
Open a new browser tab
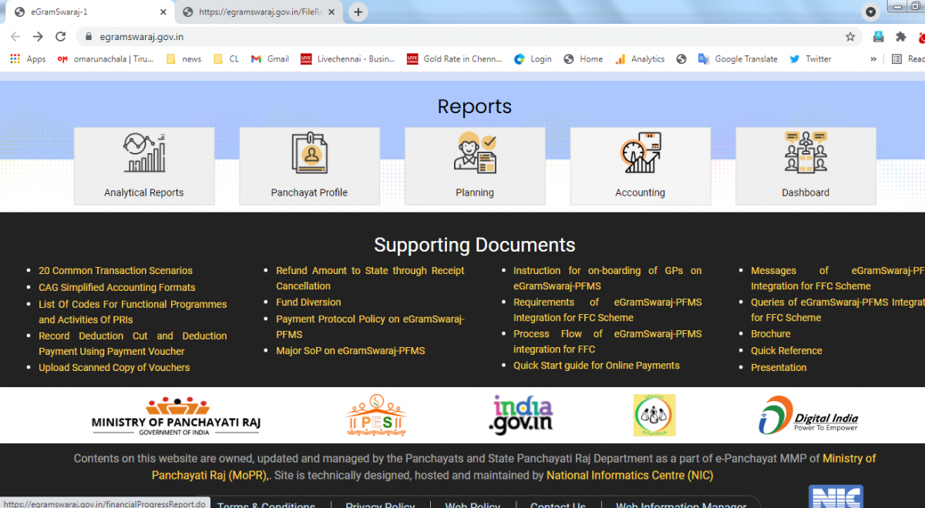point(358,12)
